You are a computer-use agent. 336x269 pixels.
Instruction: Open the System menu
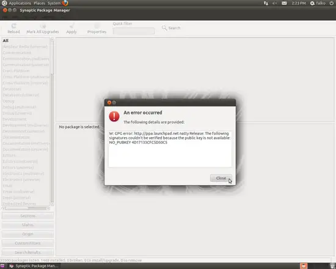click(54, 3)
